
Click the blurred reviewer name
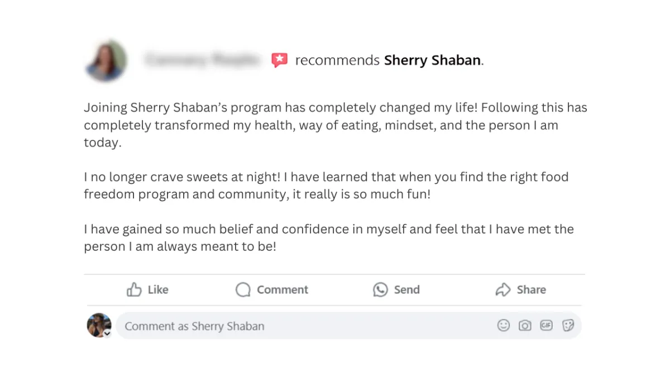pos(202,59)
